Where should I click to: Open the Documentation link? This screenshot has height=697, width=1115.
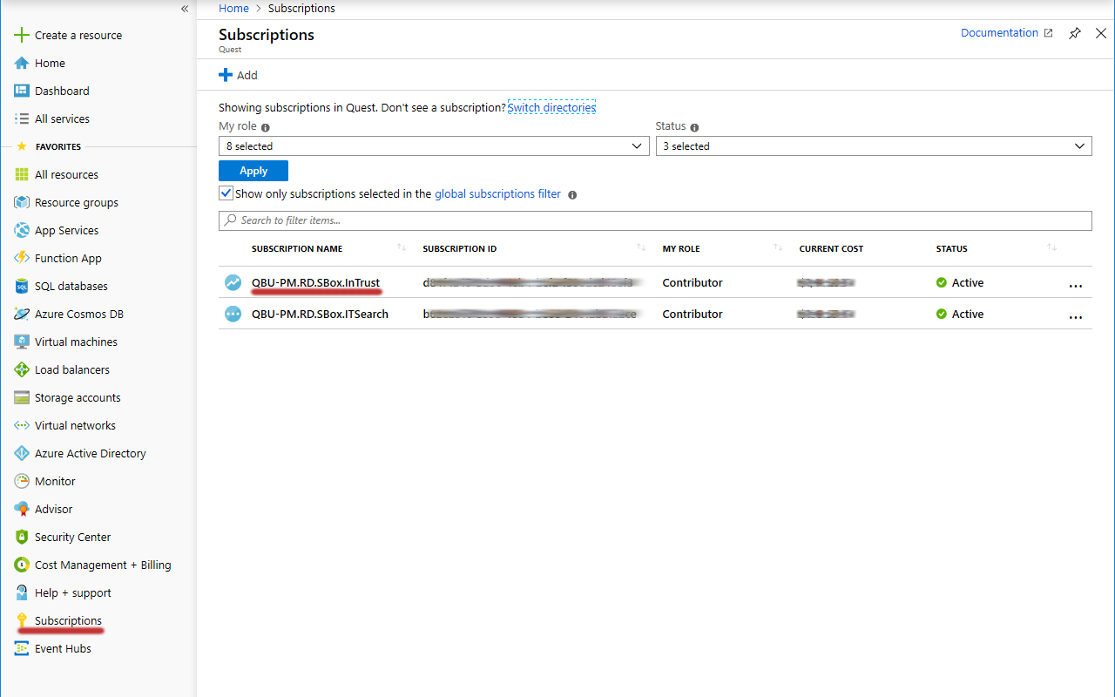[x=1006, y=33]
